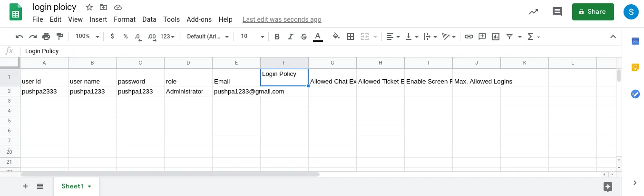The height and width of the screenshot is (196, 644).
Task: Open the Functions sigma menu
Action: coord(533,37)
